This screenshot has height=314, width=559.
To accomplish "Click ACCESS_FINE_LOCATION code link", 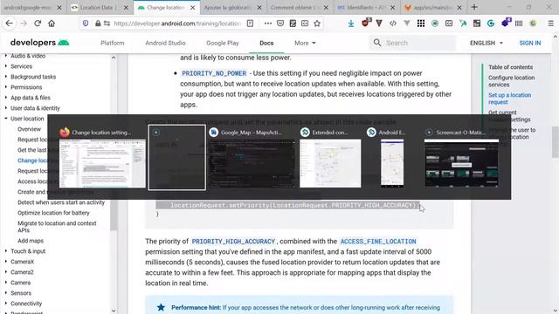I will [x=378, y=242].
